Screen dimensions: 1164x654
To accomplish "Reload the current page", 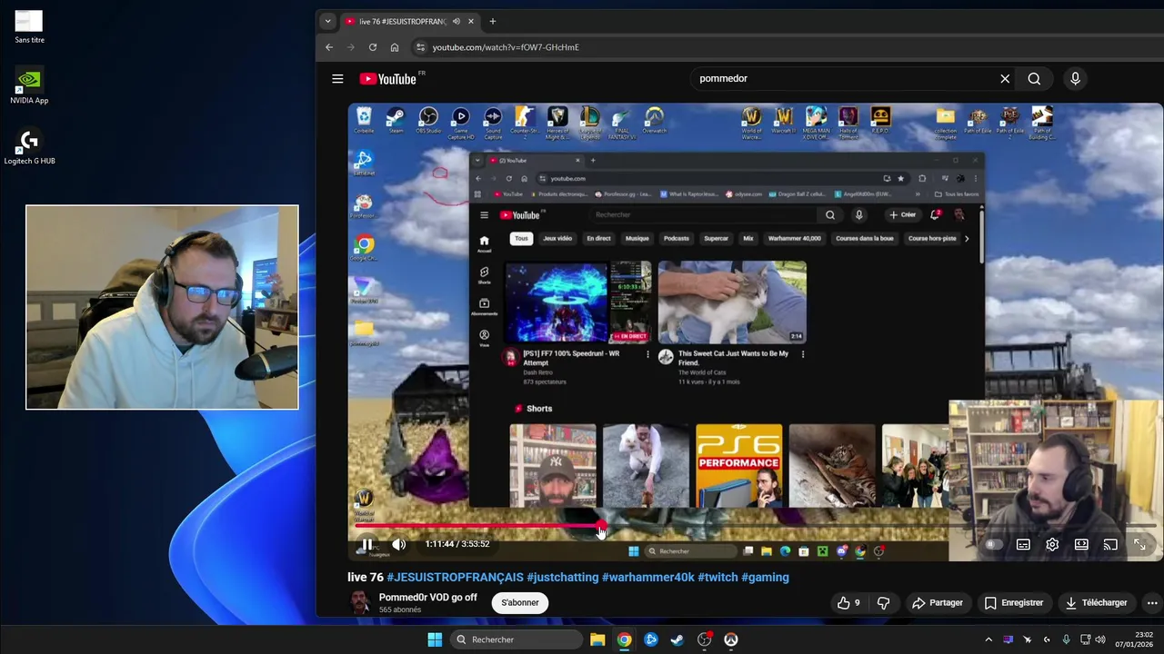I will tap(373, 47).
